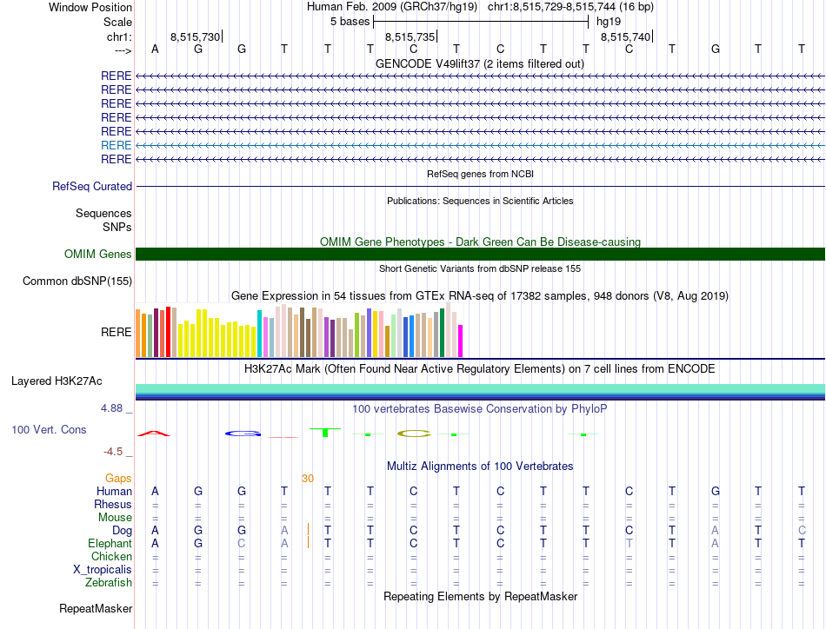Click the red A PhyloP conservation logo
This screenshot has width=826, height=629.
coord(153,434)
